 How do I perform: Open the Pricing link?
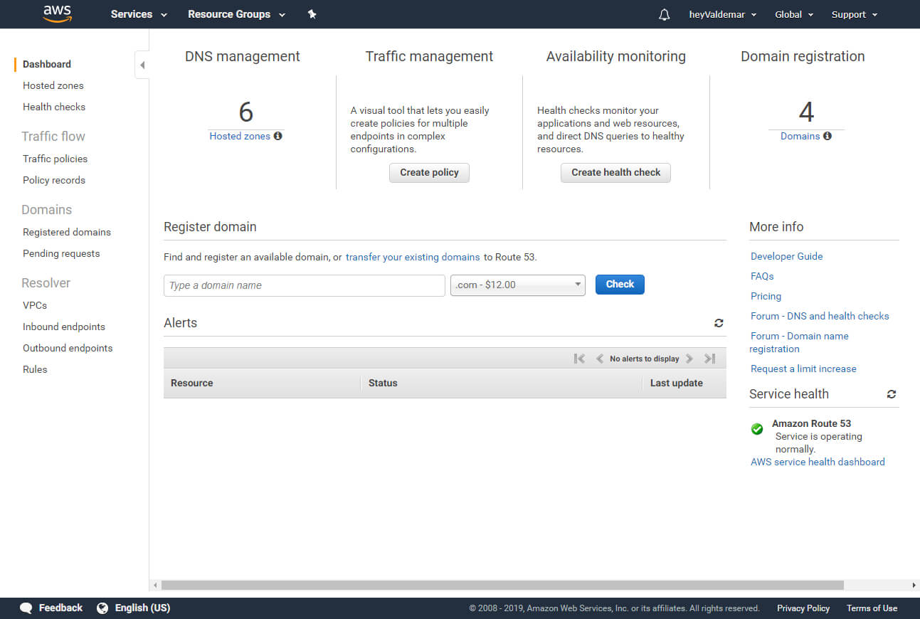(x=766, y=296)
